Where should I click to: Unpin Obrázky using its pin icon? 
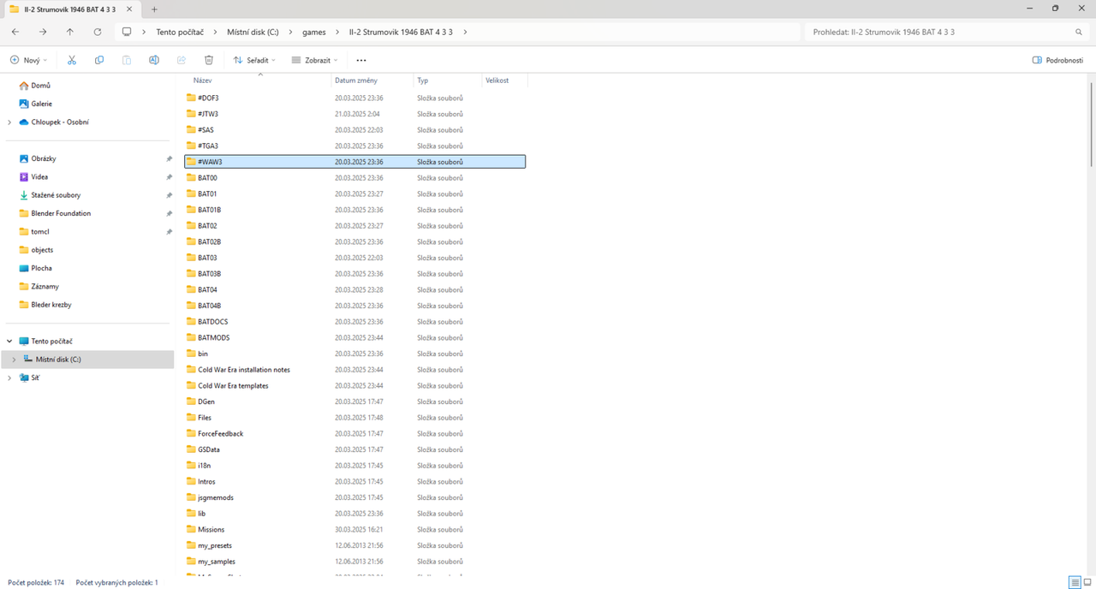click(169, 158)
